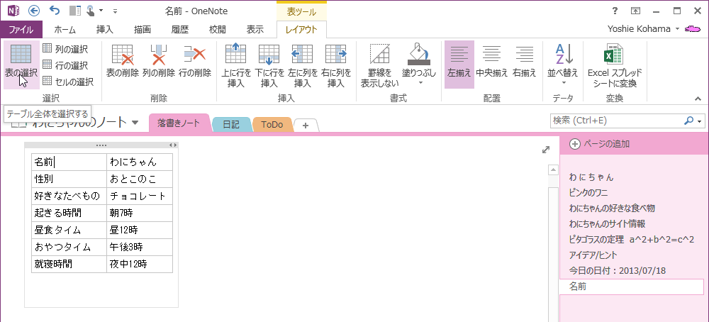Viewport: 709px width, 322px height.
Task: Click the note container move handle
Action: pos(101,145)
